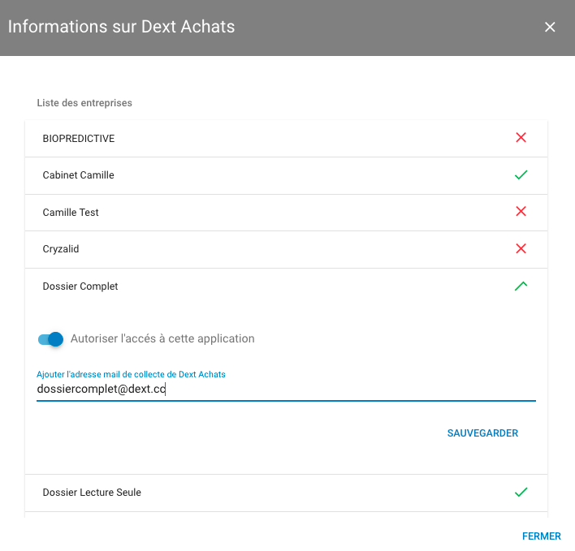Click the red cross next to BIOPREDICTIVE

tap(521, 138)
